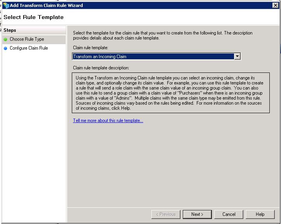This screenshot has width=281, height=224.
Task: Click the Cancel button
Action: click(229, 214)
